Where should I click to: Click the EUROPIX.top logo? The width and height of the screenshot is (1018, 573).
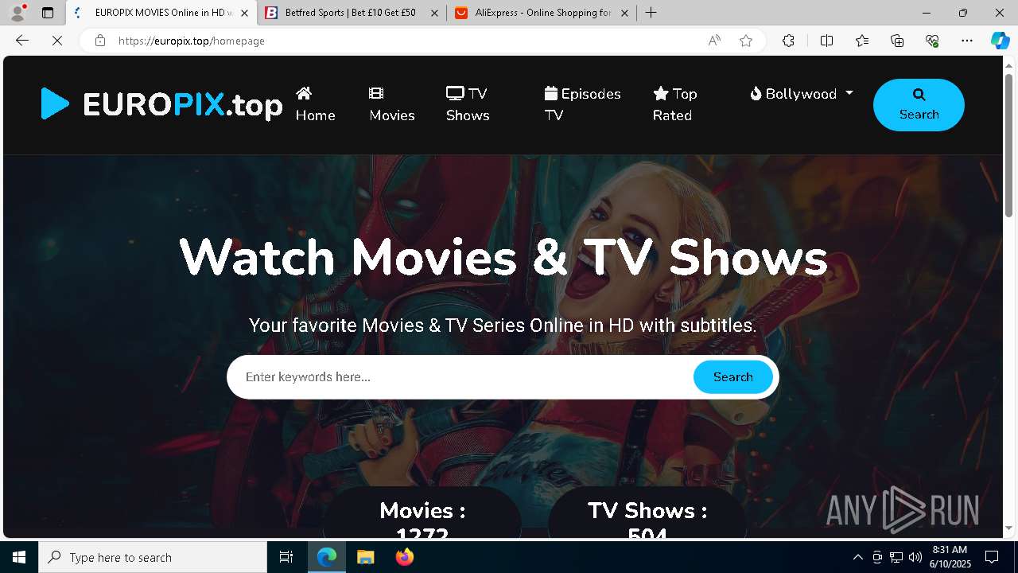(161, 104)
